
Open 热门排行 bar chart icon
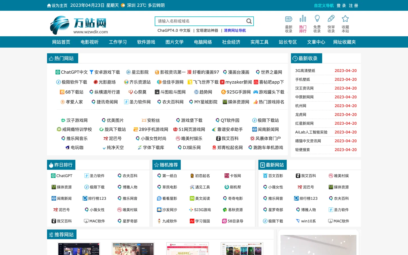click(x=303, y=19)
